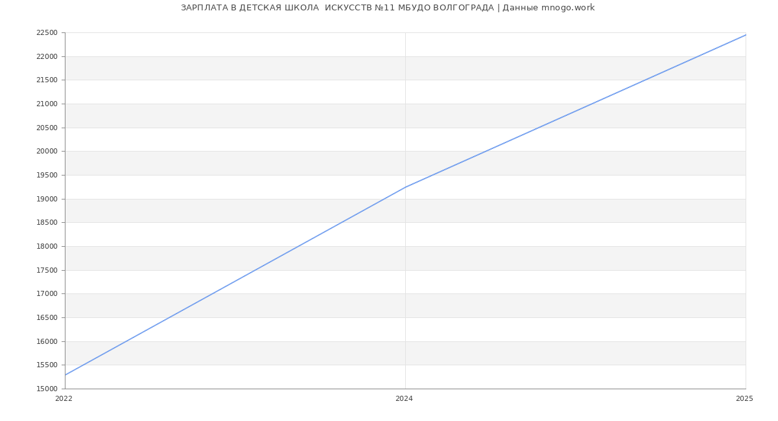Click the 2024 x-axis label

coord(404,399)
